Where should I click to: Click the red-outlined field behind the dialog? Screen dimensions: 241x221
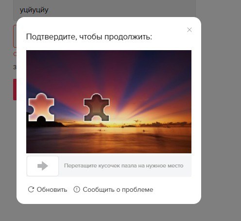pyautogui.click(x=15, y=36)
